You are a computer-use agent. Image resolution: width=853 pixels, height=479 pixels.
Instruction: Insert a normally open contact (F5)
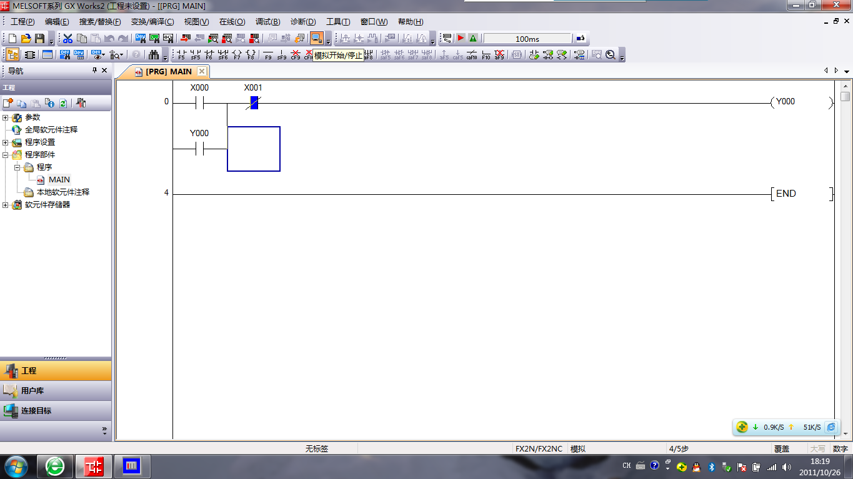pyautogui.click(x=181, y=54)
